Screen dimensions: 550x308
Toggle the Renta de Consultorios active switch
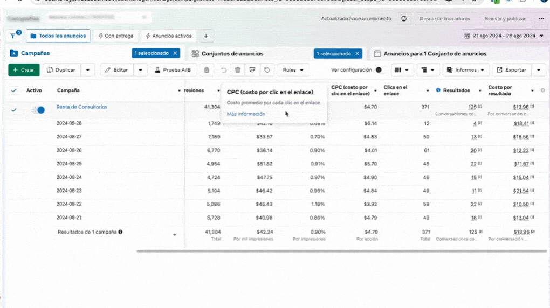(x=38, y=110)
